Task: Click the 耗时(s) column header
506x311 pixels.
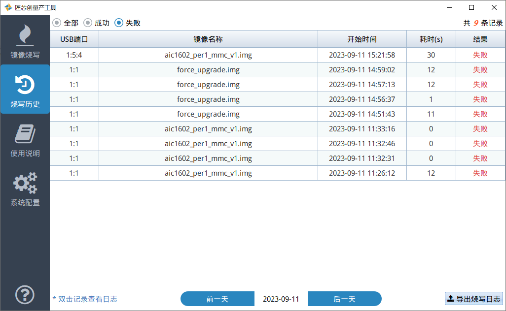Action: pyautogui.click(x=431, y=39)
